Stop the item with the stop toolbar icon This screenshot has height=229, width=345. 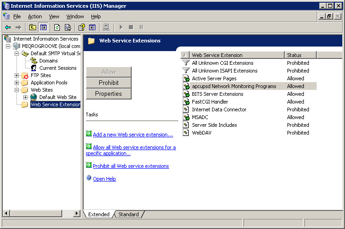pyautogui.click(x=131, y=27)
